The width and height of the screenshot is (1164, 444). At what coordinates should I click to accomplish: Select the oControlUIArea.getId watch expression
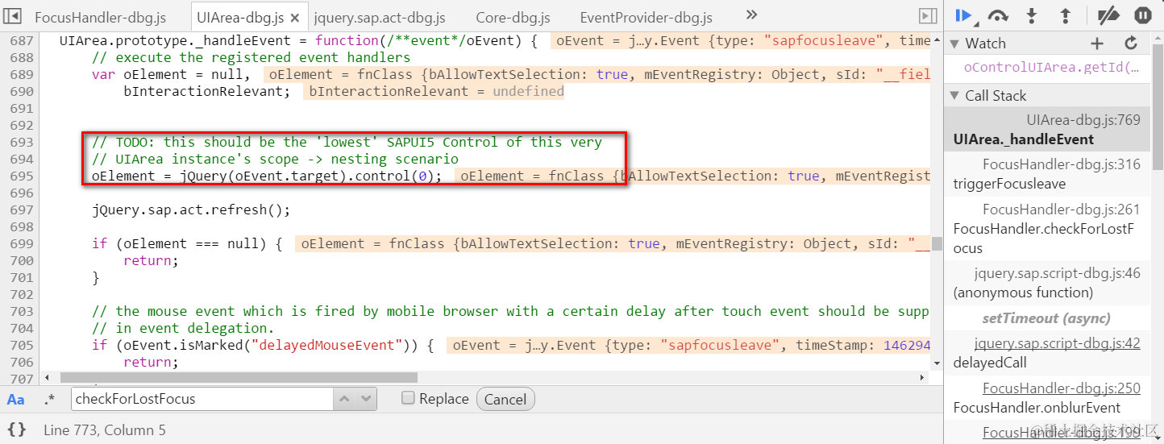pyautogui.click(x=1053, y=67)
